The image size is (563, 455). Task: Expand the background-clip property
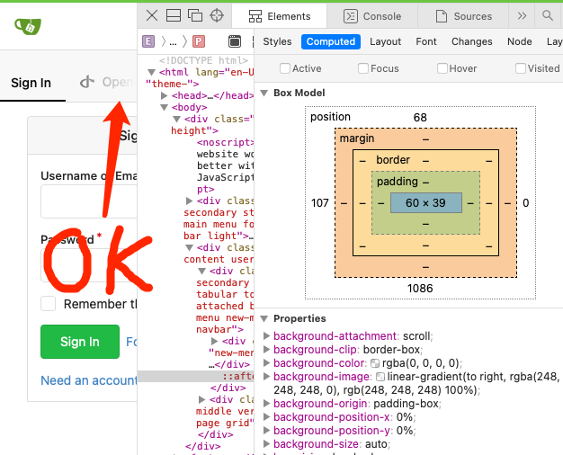[x=266, y=350]
